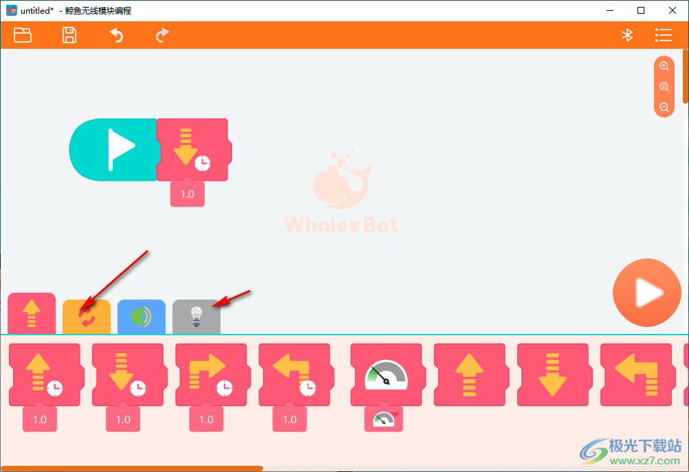This screenshot has height=472, width=689.
Task: Zoom in on the workspace
Action: (664, 67)
